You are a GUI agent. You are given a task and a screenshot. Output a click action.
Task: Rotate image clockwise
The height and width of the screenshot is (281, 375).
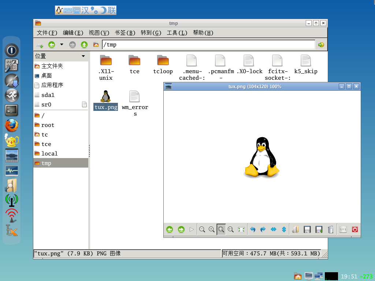(263, 230)
